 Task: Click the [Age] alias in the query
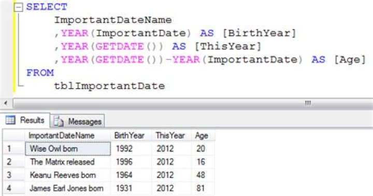[350, 60]
